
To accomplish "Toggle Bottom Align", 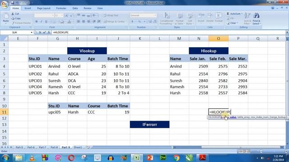I will pos(89,15).
